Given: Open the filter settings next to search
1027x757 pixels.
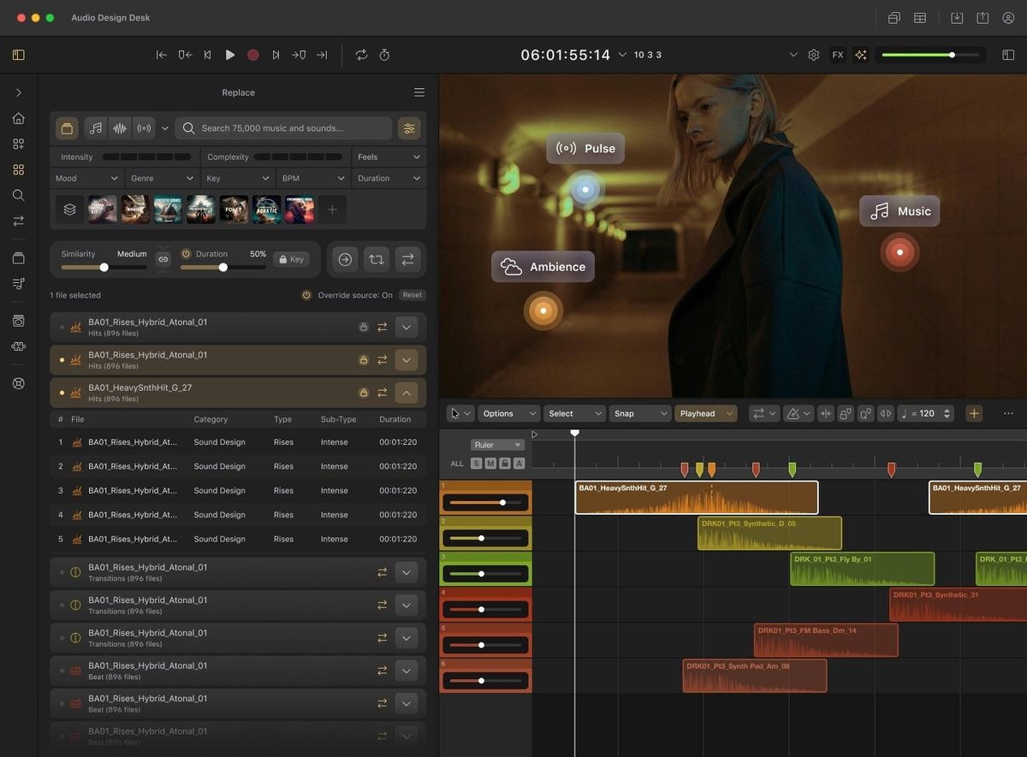Looking at the screenshot, I should click(x=409, y=128).
